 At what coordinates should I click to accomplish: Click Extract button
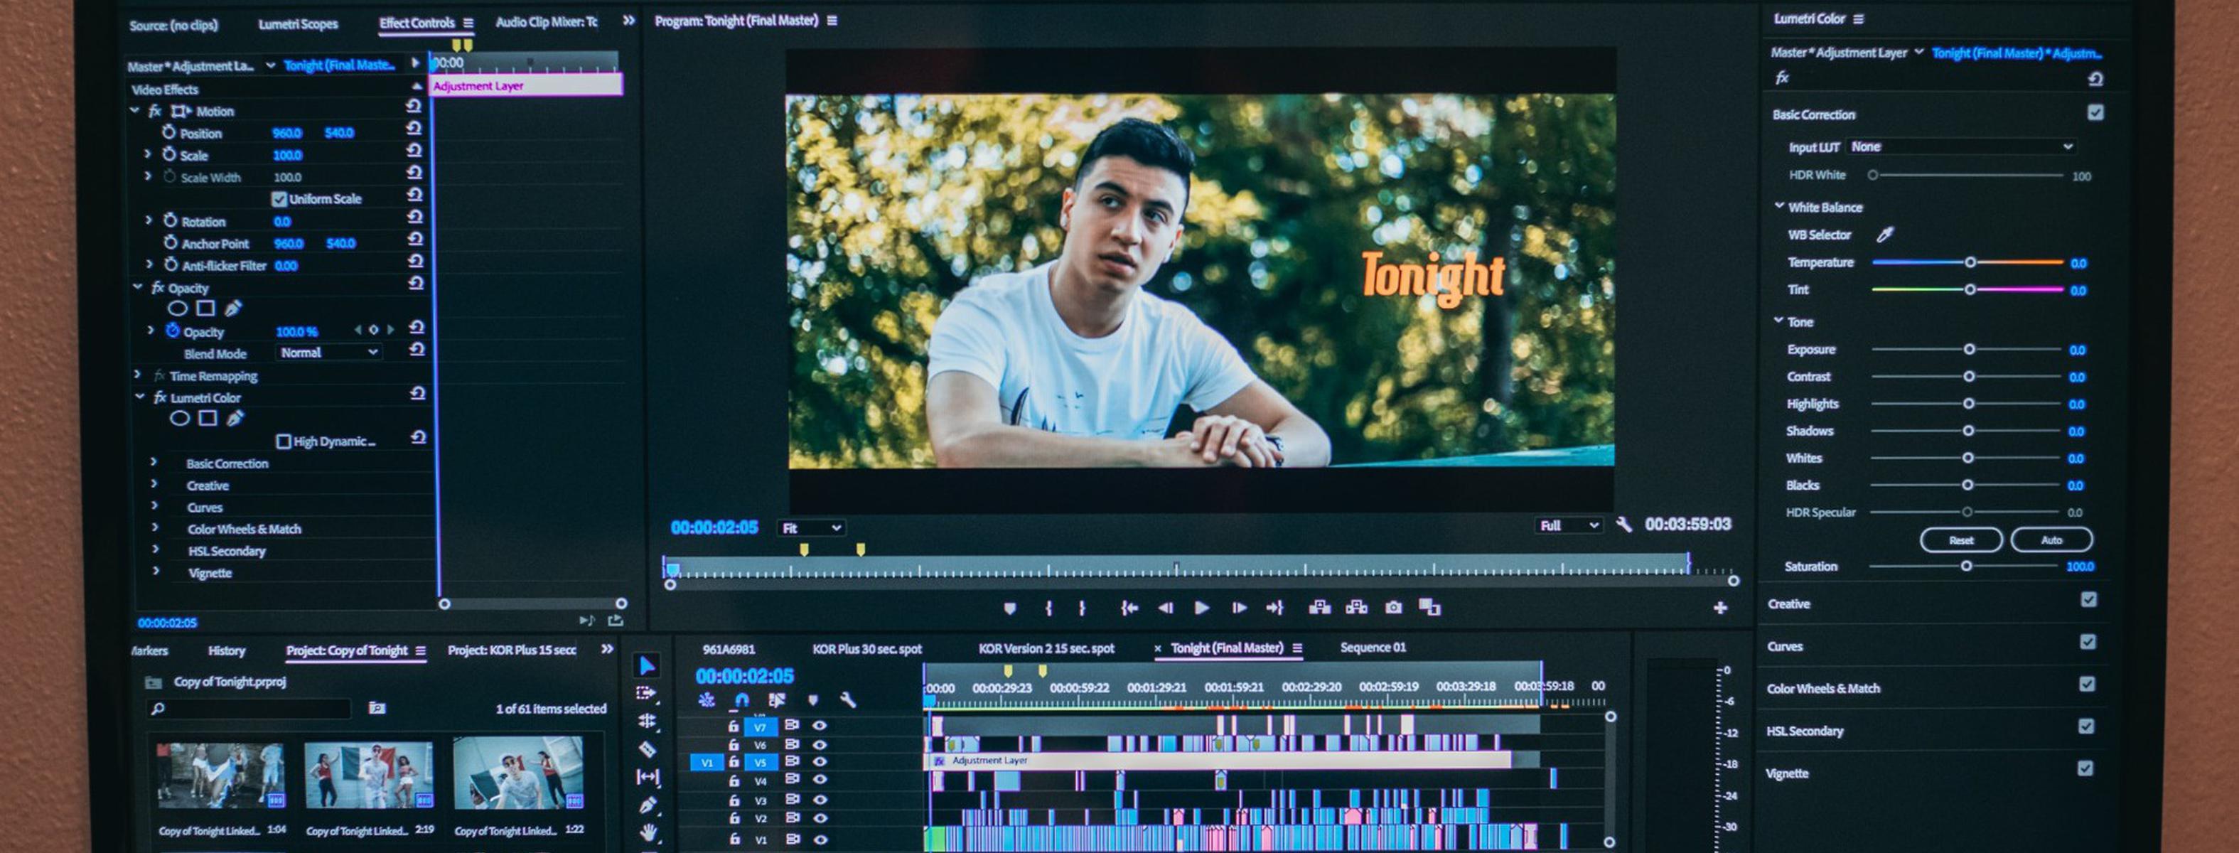pos(1356,607)
